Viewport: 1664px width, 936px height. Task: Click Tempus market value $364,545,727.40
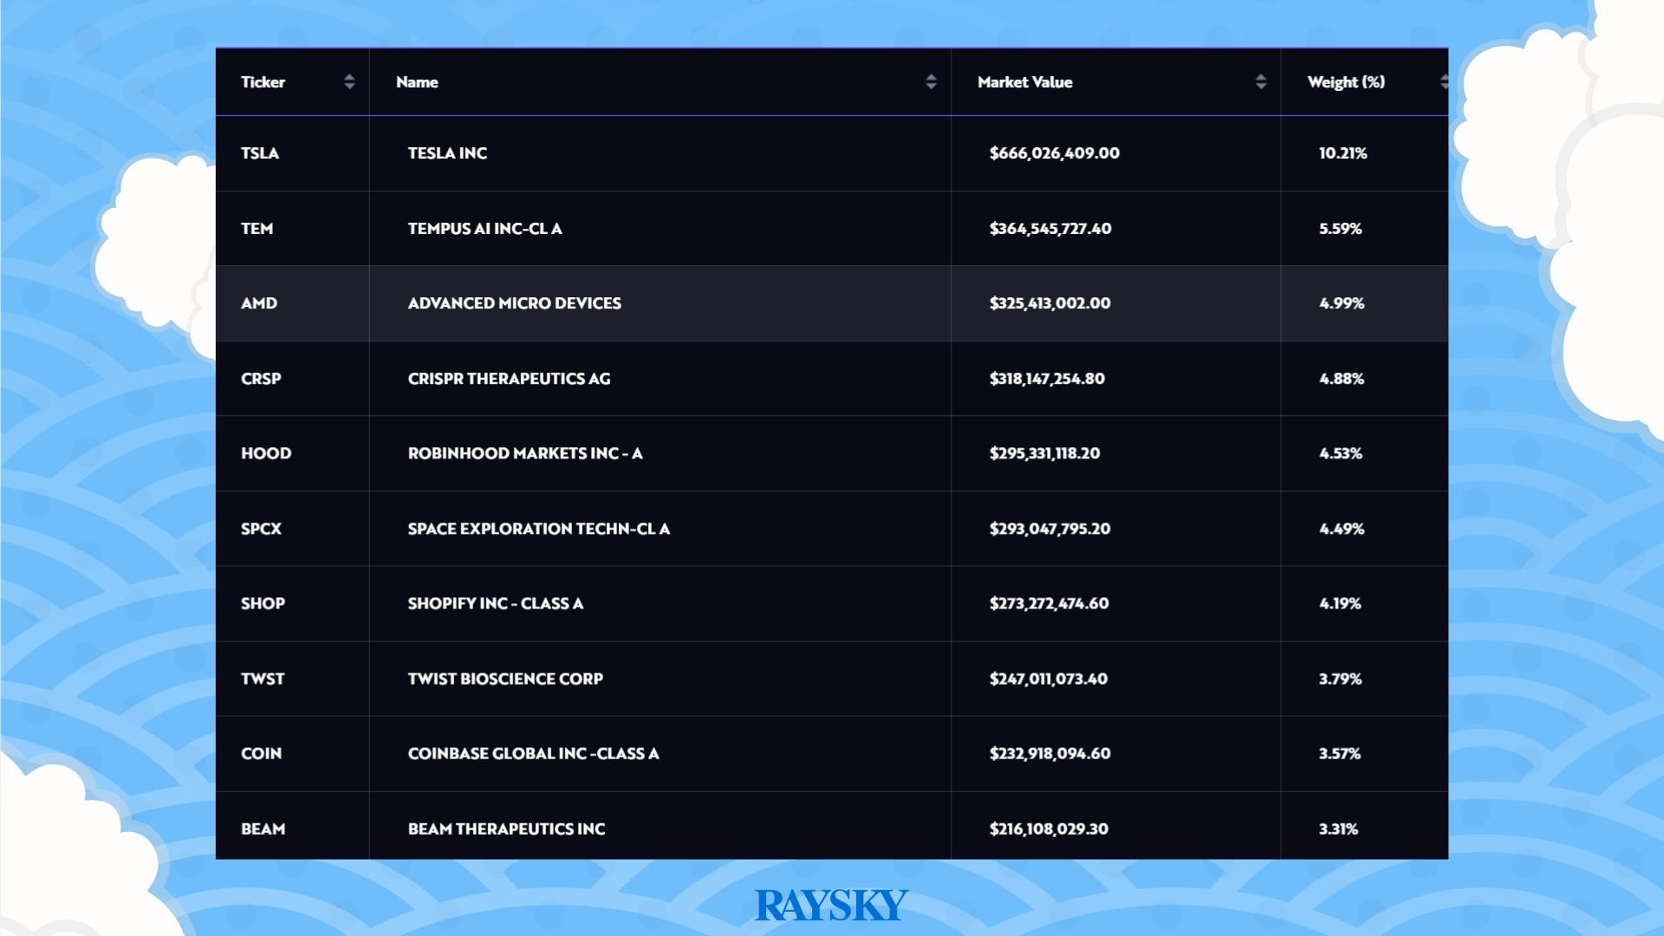pyautogui.click(x=1050, y=229)
